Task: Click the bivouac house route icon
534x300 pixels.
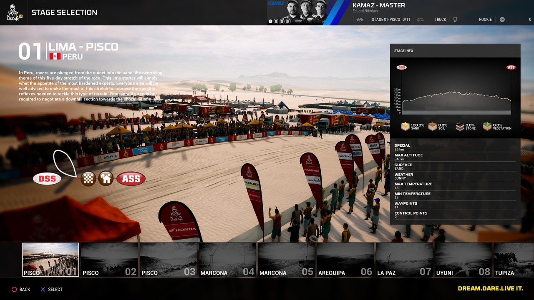Action: click(106, 179)
